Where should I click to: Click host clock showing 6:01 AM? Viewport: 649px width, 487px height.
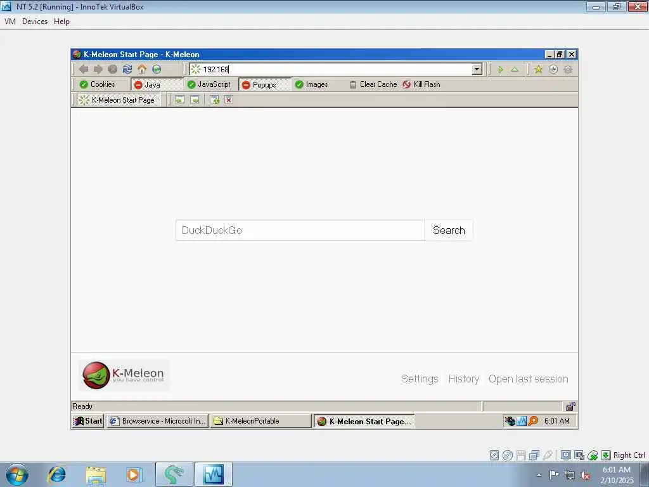tap(617, 474)
